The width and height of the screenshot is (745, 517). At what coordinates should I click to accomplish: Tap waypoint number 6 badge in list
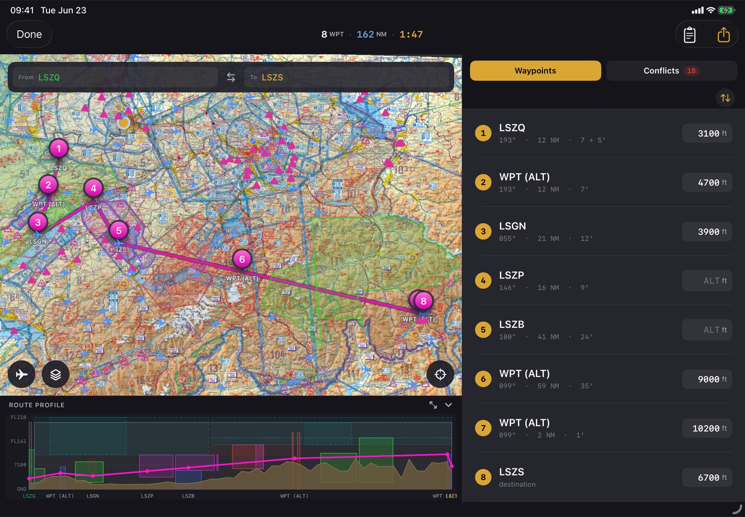(483, 379)
